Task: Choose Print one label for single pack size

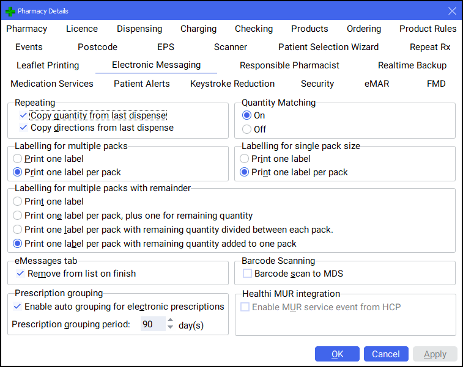Action: coord(245,159)
